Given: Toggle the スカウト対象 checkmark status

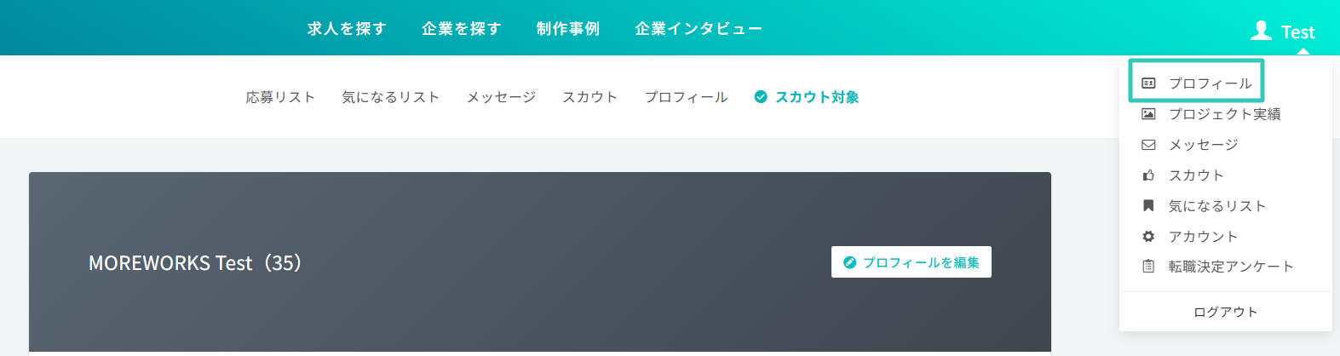Looking at the screenshot, I should (761, 97).
